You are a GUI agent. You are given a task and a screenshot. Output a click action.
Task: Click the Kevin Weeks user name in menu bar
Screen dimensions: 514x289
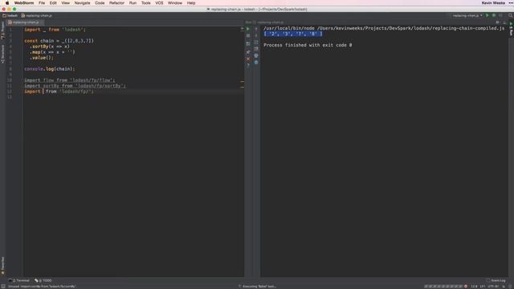[x=493, y=3]
